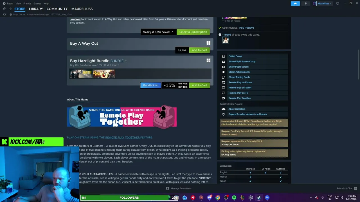The width and height of the screenshot is (360, 202).
Task: Click the Online Co-op players icon
Action: (223, 56)
